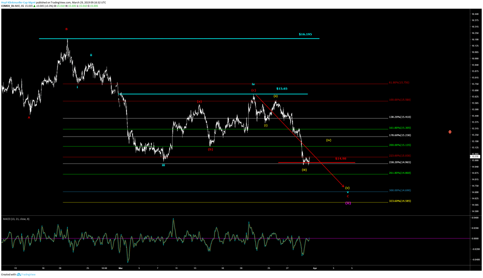Select the cyan wave iii label at the low
Screen dimensions: 483x278
(164, 165)
